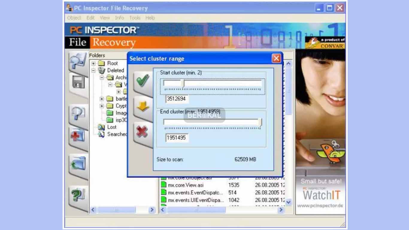Click the isp3D folder entry
The width and height of the screenshot is (409, 230).
119,120
